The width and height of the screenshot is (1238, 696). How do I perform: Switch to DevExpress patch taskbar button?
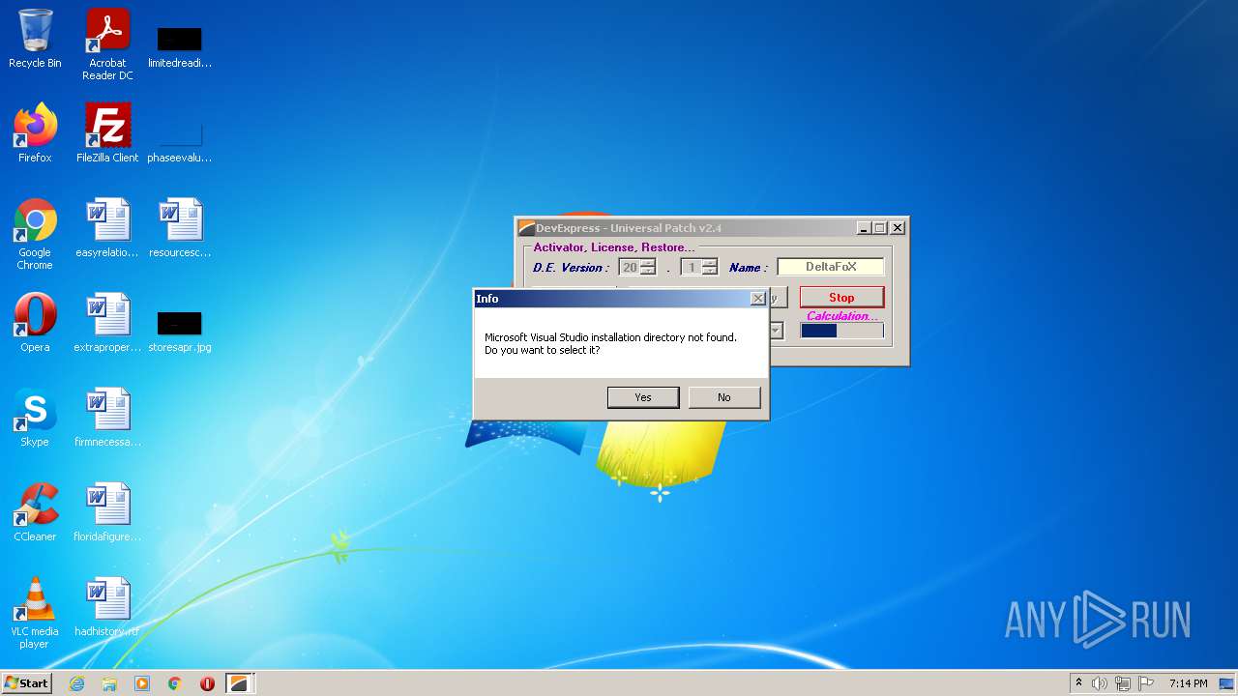(x=239, y=683)
